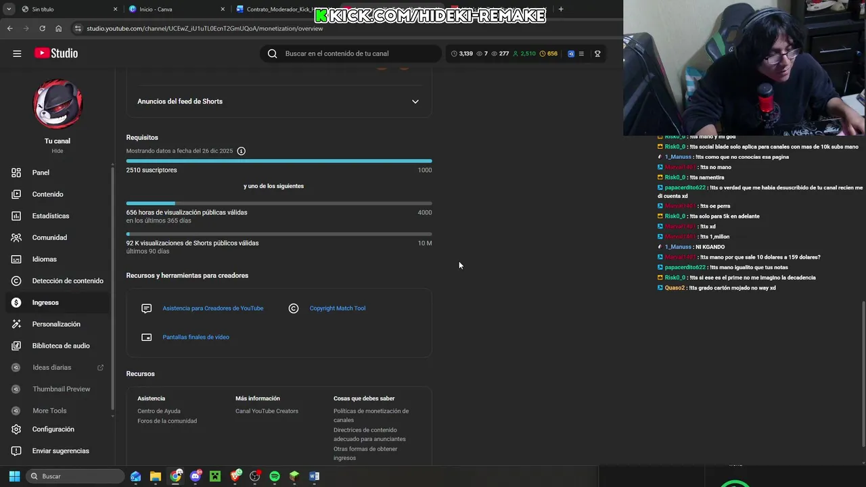Open Copyright Match Tool link
Screen dimensions: 866x487
338,308
